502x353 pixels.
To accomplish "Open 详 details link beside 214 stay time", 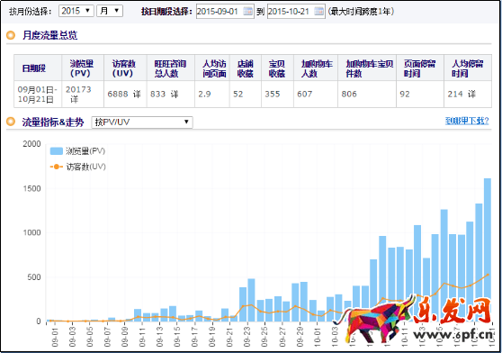I will (471, 94).
